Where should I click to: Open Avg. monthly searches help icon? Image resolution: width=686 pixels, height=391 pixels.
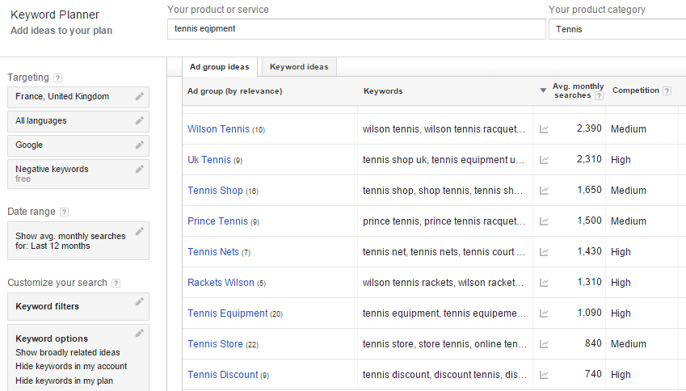coord(600,96)
